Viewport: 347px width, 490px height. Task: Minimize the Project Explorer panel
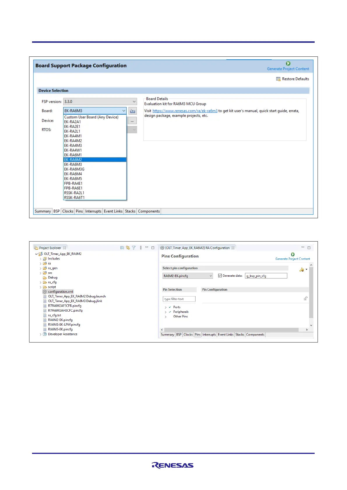147,248
